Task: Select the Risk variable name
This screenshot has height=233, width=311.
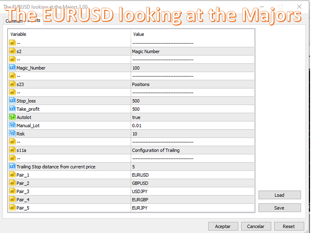Action: pos(20,134)
